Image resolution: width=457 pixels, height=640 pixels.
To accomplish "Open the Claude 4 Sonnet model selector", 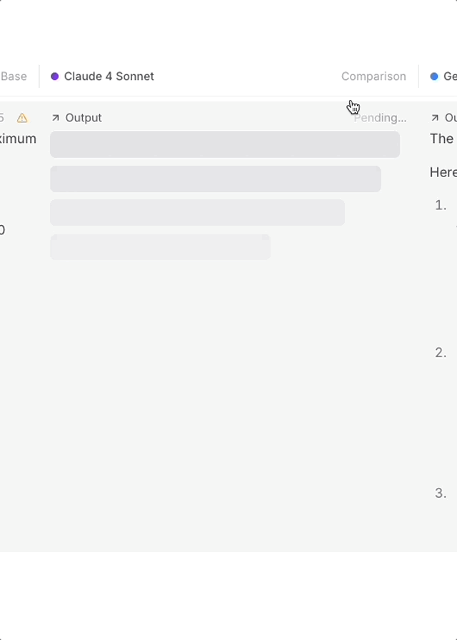I will point(102,76).
